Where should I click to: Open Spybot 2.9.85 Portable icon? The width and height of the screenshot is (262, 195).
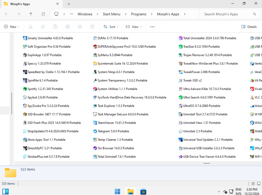point(25,97)
